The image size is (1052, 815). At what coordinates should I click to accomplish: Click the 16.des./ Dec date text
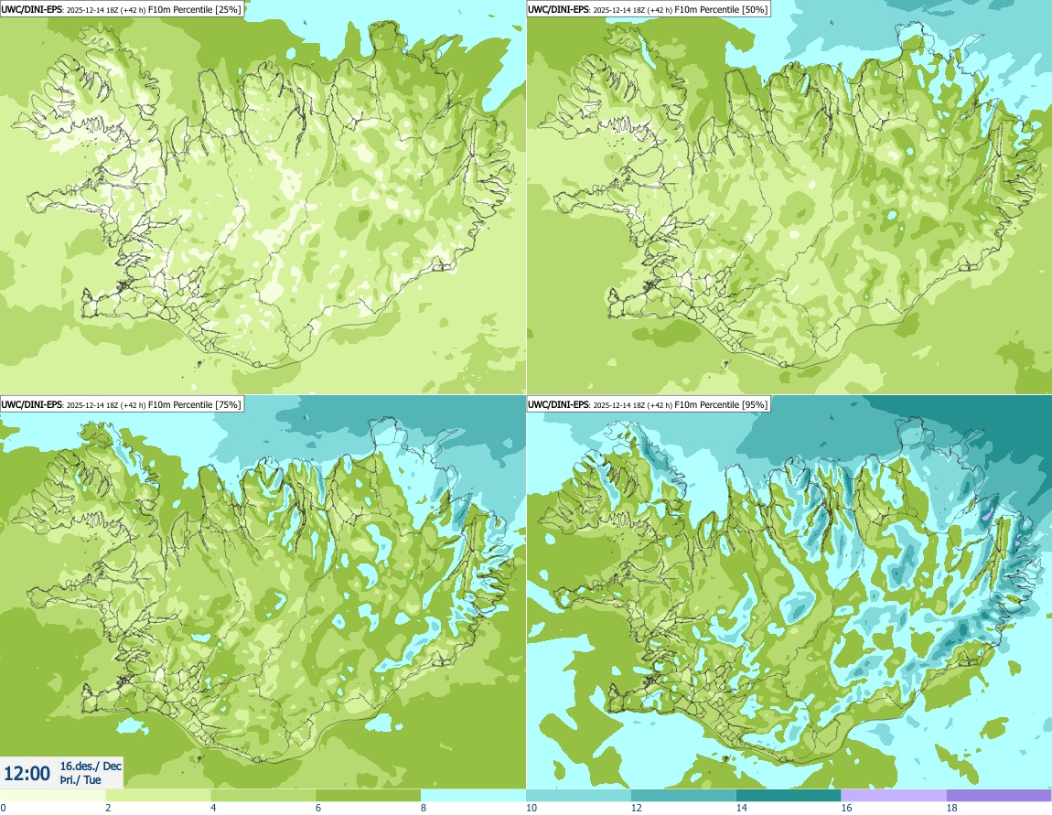pos(91,766)
